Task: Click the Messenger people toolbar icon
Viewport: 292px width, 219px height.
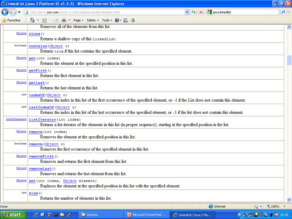Action: point(133,20)
